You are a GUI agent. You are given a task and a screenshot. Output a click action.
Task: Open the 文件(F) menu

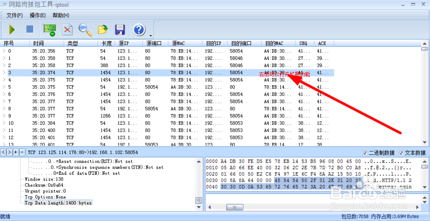[x=15, y=15]
